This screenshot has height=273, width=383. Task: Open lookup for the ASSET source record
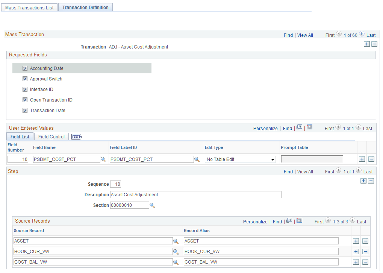coord(176,241)
